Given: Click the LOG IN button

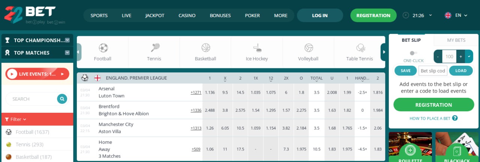Looking at the screenshot, I should 320,15.
